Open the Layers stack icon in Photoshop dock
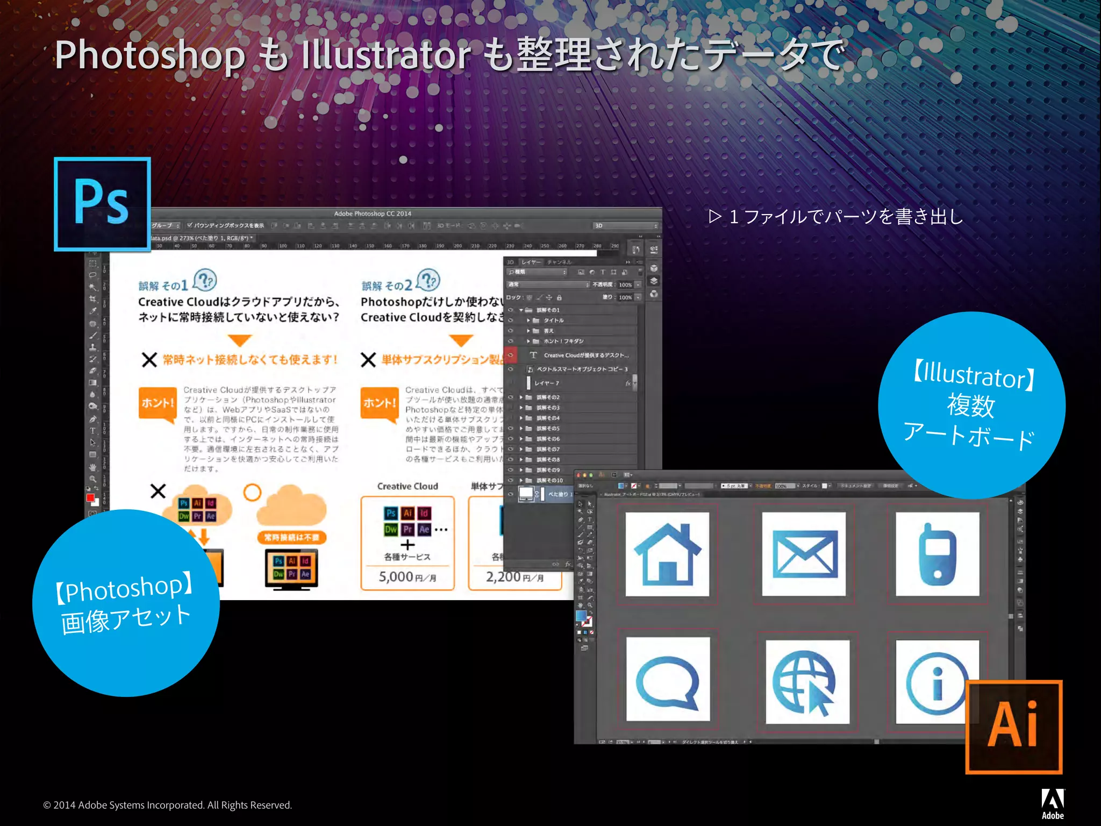The height and width of the screenshot is (826, 1101). (654, 281)
